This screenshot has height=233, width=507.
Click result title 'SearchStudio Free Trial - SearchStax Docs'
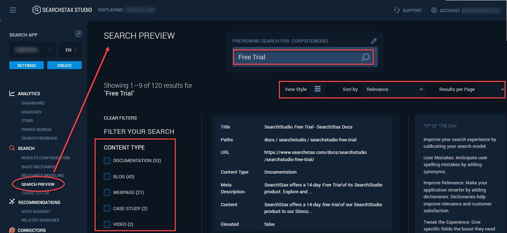pos(309,127)
